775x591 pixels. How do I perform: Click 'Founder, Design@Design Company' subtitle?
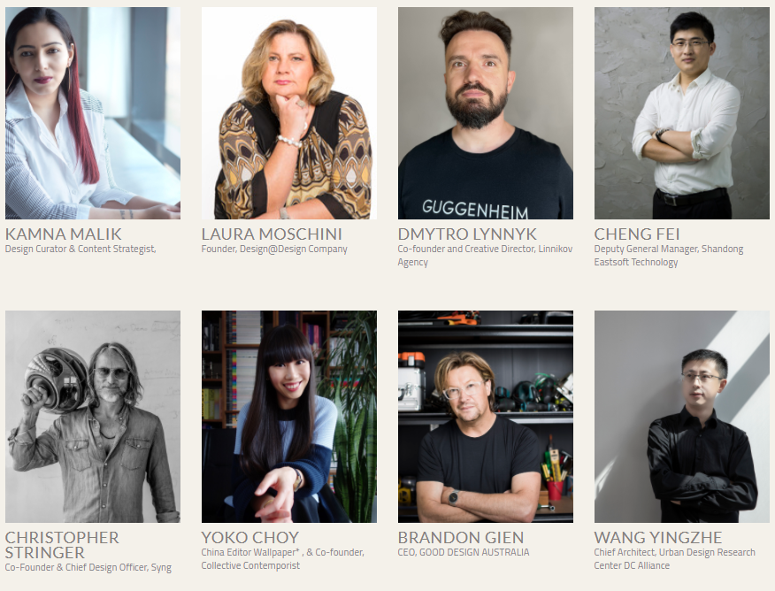tap(274, 249)
